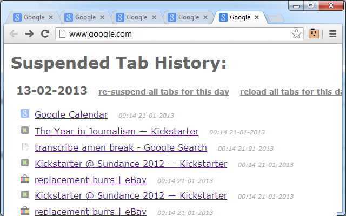Image resolution: width=346 pixels, height=216 pixels.
Task: Click the blank page favicon beside transcribe amen break
Action: (25, 146)
